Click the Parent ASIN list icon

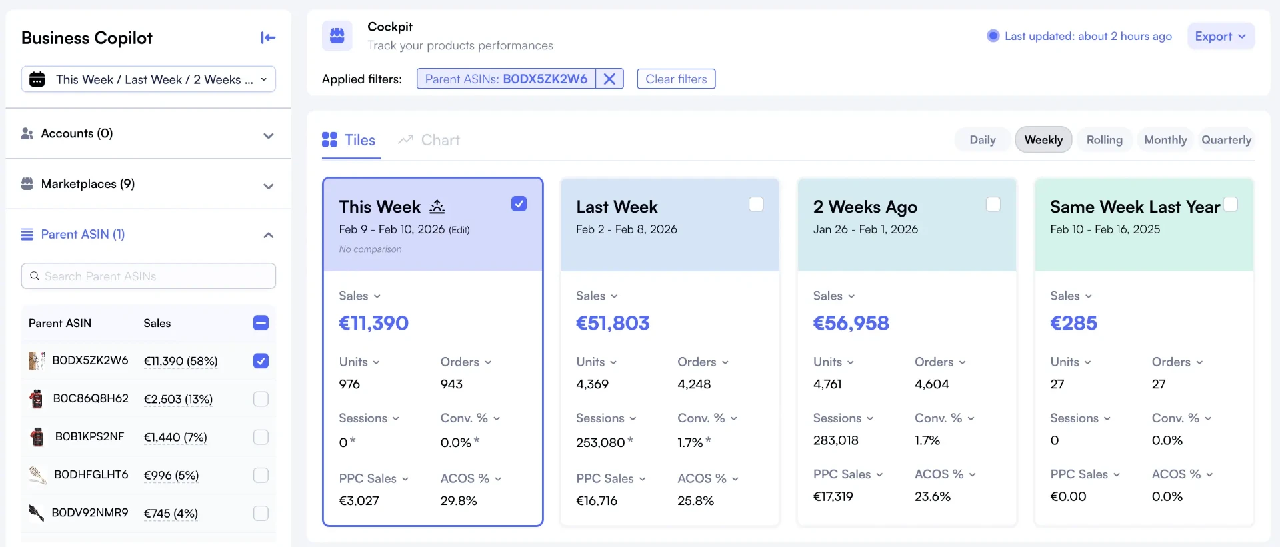tap(27, 234)
